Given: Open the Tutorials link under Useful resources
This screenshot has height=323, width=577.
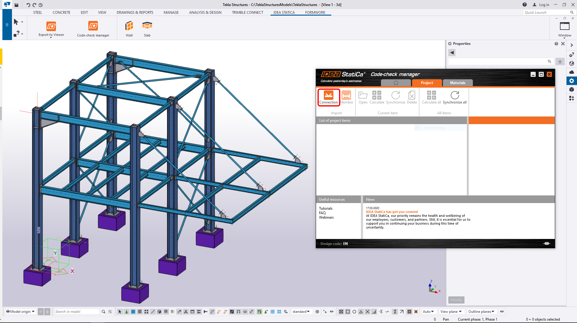Looking at the screenshot, I should click(x=326, y=208).
